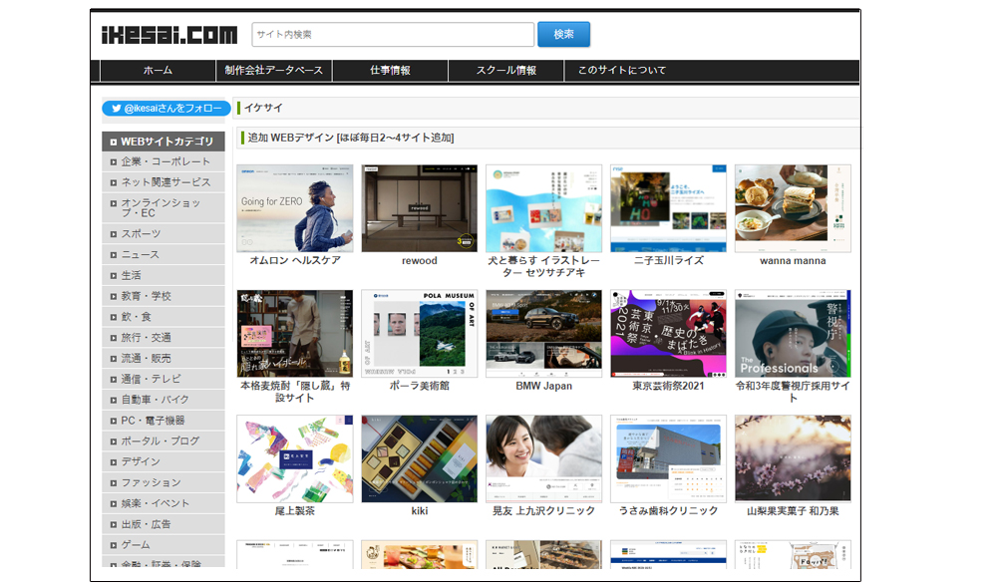Open the うさみ歯科クリニック text link
997x587 pixels.
coord(668,511)
